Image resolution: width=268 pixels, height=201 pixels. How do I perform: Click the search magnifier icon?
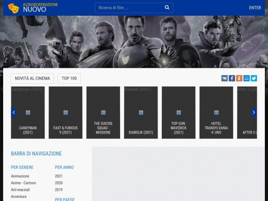167,8
